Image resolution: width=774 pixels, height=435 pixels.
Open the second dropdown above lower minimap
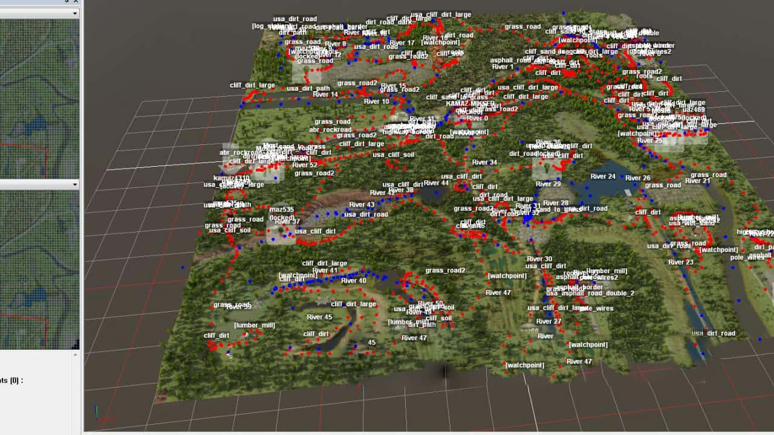pyautogui.click(x=75, y=184)
